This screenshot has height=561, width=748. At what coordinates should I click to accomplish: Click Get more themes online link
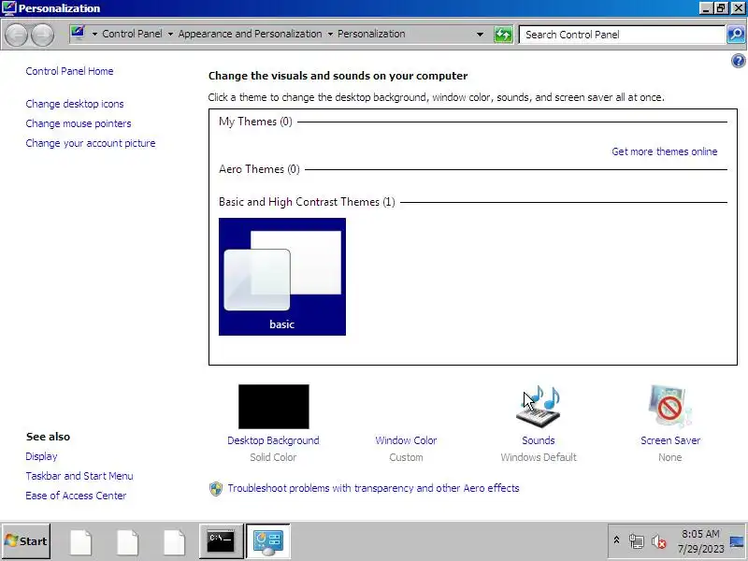tap(665, 151)
